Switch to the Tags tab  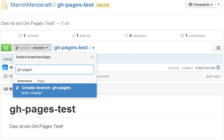(x=40, y=81)
